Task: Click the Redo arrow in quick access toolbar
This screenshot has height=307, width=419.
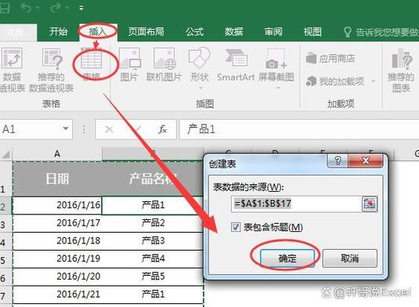Action: click(x=56, y=8)
